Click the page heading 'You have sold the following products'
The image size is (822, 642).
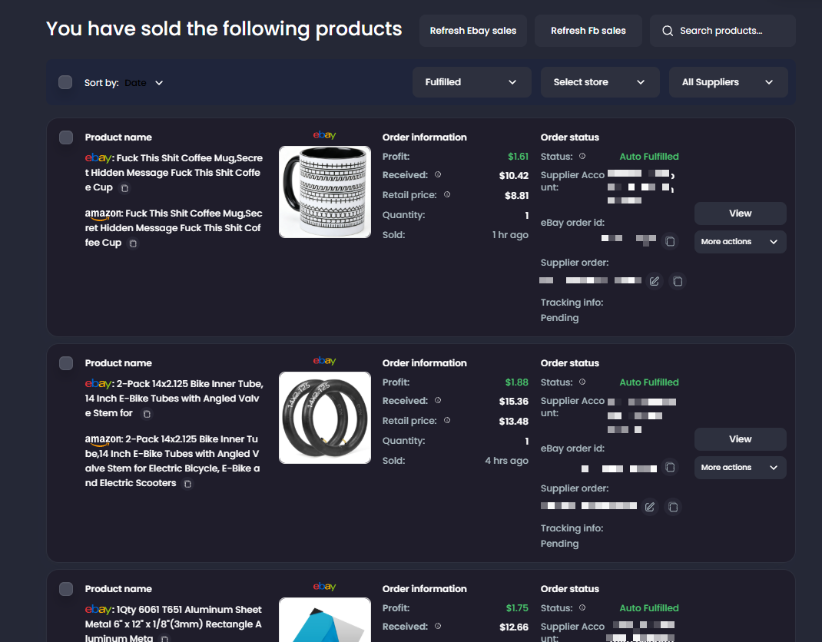tap(224, 29)
